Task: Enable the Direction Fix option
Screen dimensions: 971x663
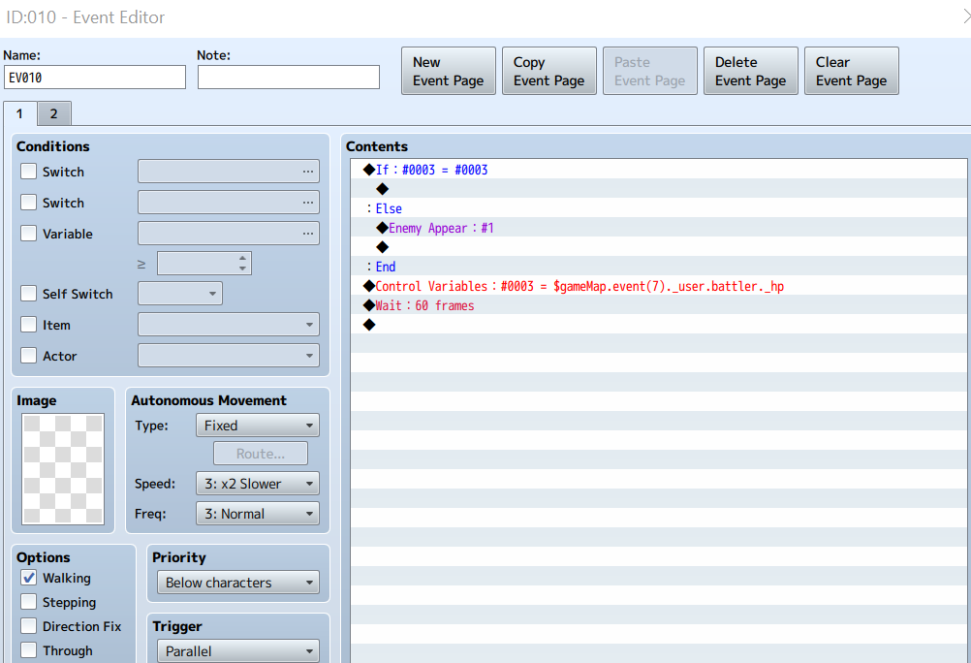Action: click(28, 626)
